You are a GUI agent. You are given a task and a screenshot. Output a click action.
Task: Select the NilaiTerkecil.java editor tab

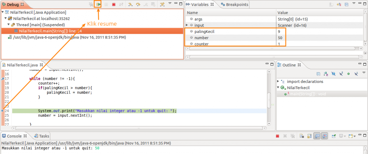coord(23,65)
